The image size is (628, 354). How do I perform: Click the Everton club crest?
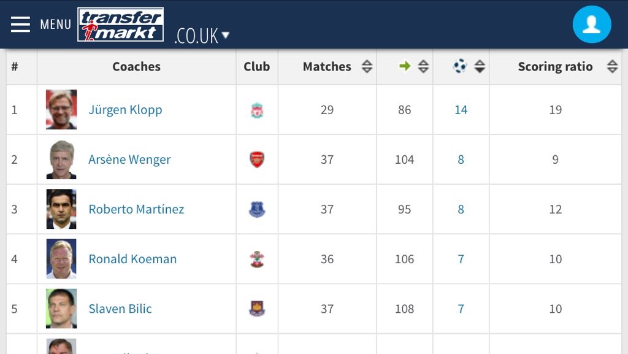tap(256, 210)
